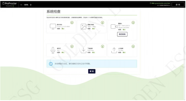Image resolution: width=186 pixels, height=101 pixels.
Task: Click the USB 2.0 webcam device name
Action: pos(124,27)
